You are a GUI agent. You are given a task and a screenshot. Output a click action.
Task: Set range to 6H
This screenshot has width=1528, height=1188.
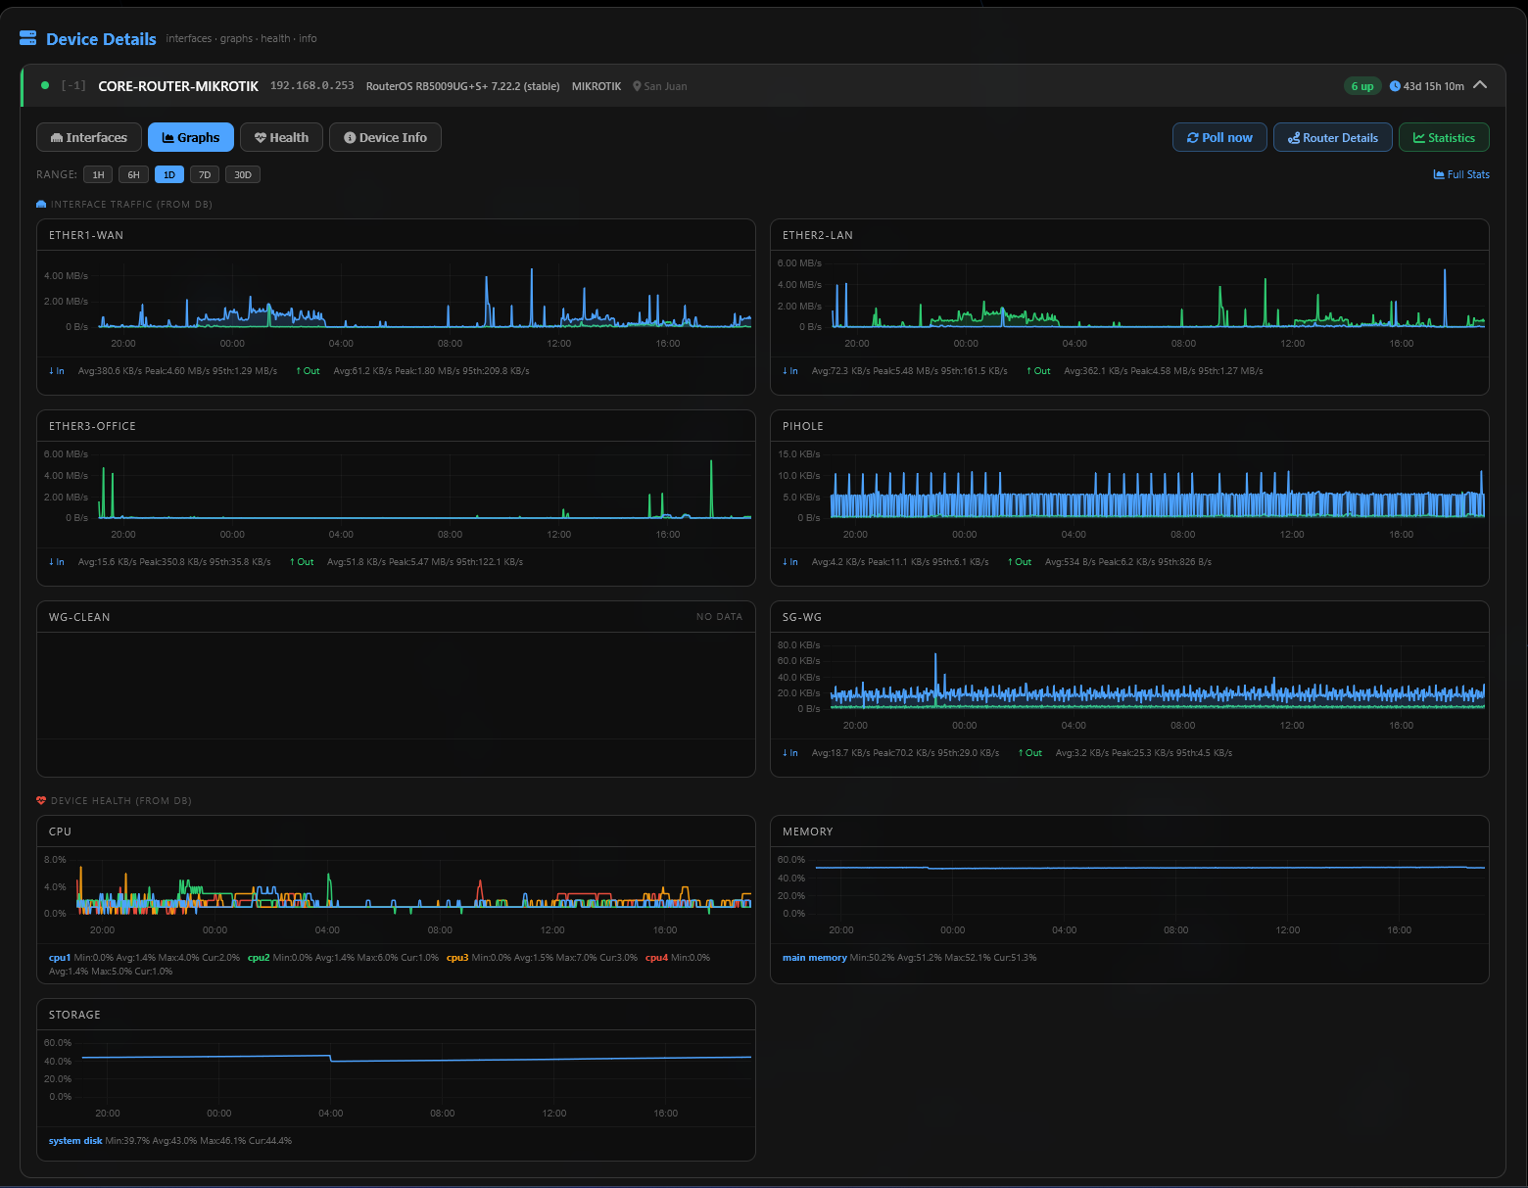(x=133, y=174)
